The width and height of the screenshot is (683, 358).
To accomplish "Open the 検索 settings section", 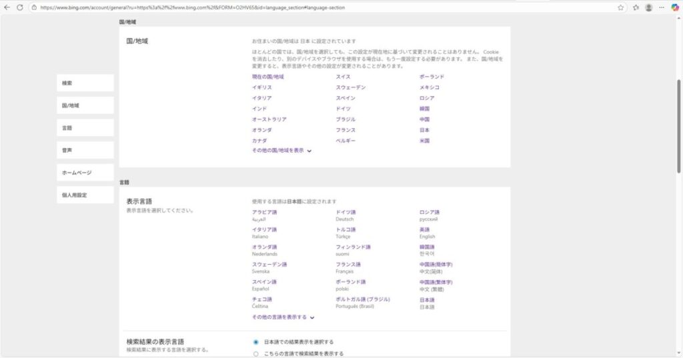I will pyautogui.click(x=85, y=83).
